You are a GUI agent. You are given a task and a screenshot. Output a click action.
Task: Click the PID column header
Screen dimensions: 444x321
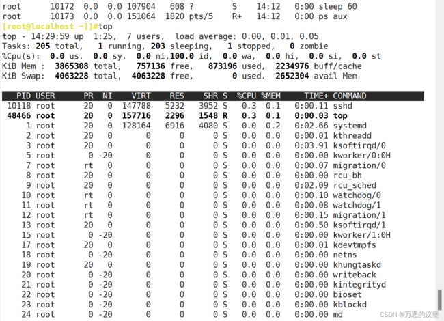(x=23, y=96)
